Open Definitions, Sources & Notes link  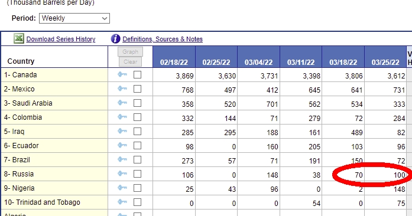[x=163, y=39]
